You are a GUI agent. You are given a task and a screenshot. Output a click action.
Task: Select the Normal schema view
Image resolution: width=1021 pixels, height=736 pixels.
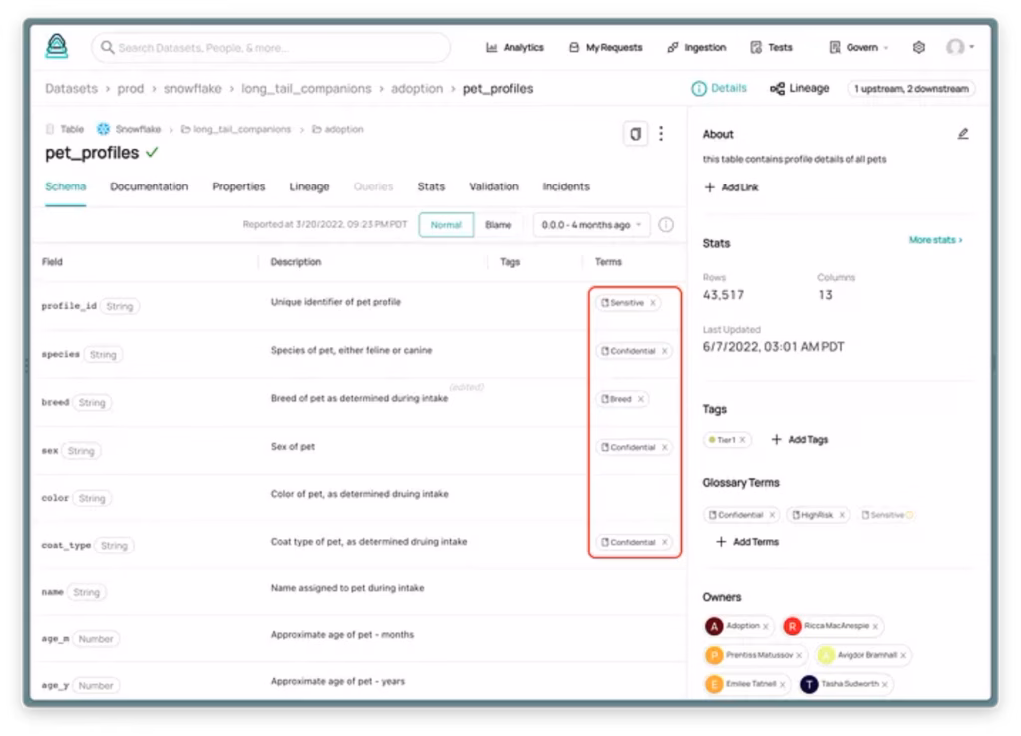click(x=446, y=225)
